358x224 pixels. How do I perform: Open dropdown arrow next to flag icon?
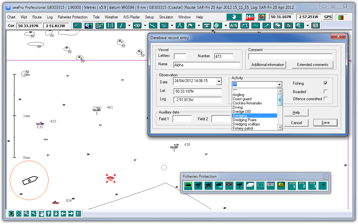coord(199,26)
